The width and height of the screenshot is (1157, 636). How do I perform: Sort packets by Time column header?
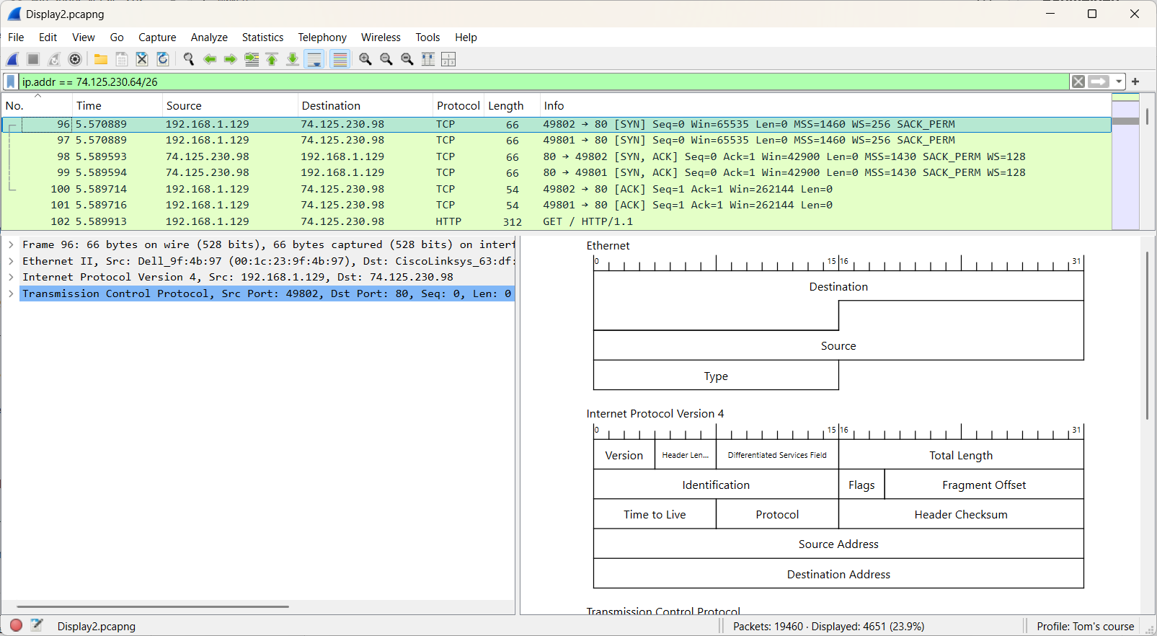click(118, 106)
